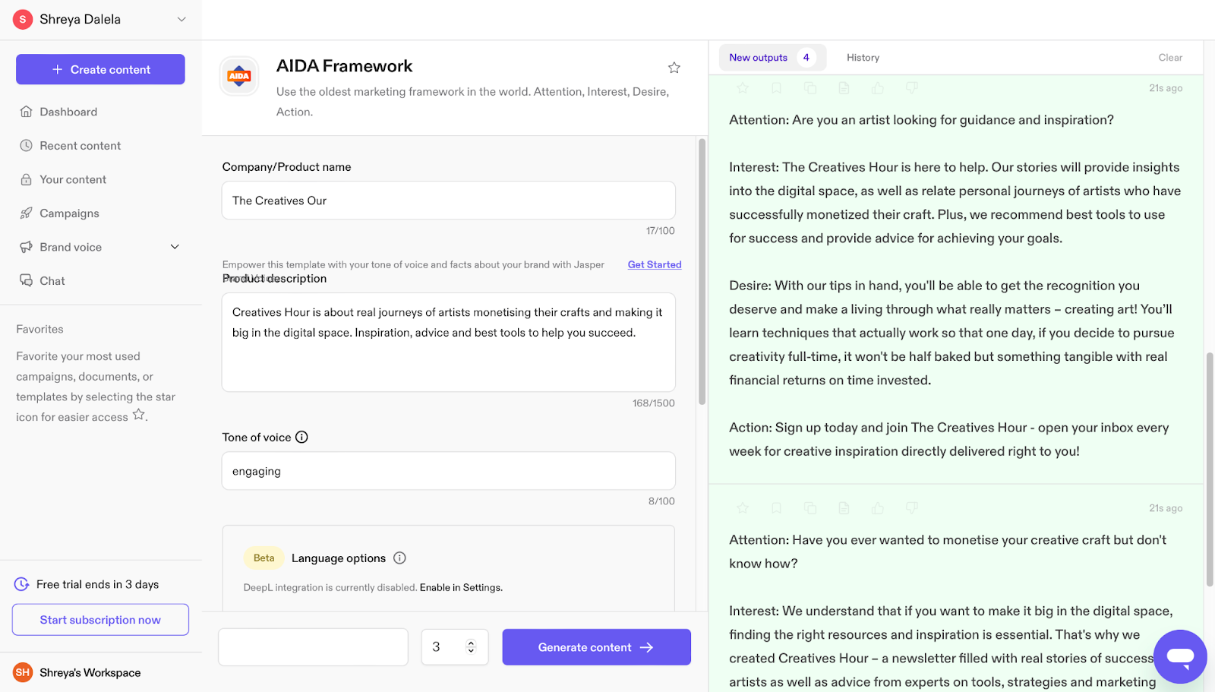
Task: Click the Favorites heading
Action: tap(40, 329)
